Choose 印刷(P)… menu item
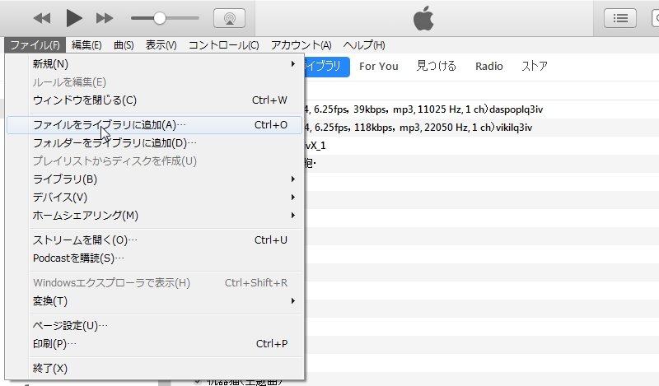 point(154,344)
